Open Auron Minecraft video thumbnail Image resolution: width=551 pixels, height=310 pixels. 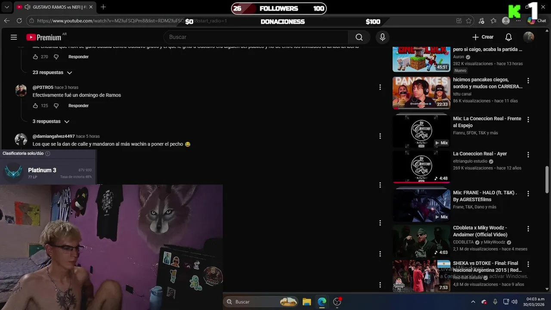point(421,59)
